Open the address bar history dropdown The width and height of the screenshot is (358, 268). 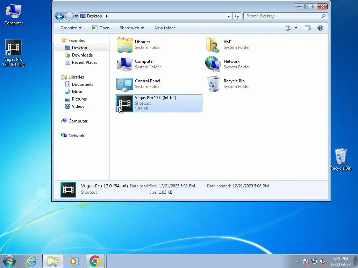click(x=229, y=16)
